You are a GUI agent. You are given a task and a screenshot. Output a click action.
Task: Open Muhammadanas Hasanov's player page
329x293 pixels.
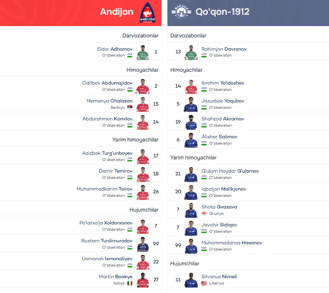(232, 243)
